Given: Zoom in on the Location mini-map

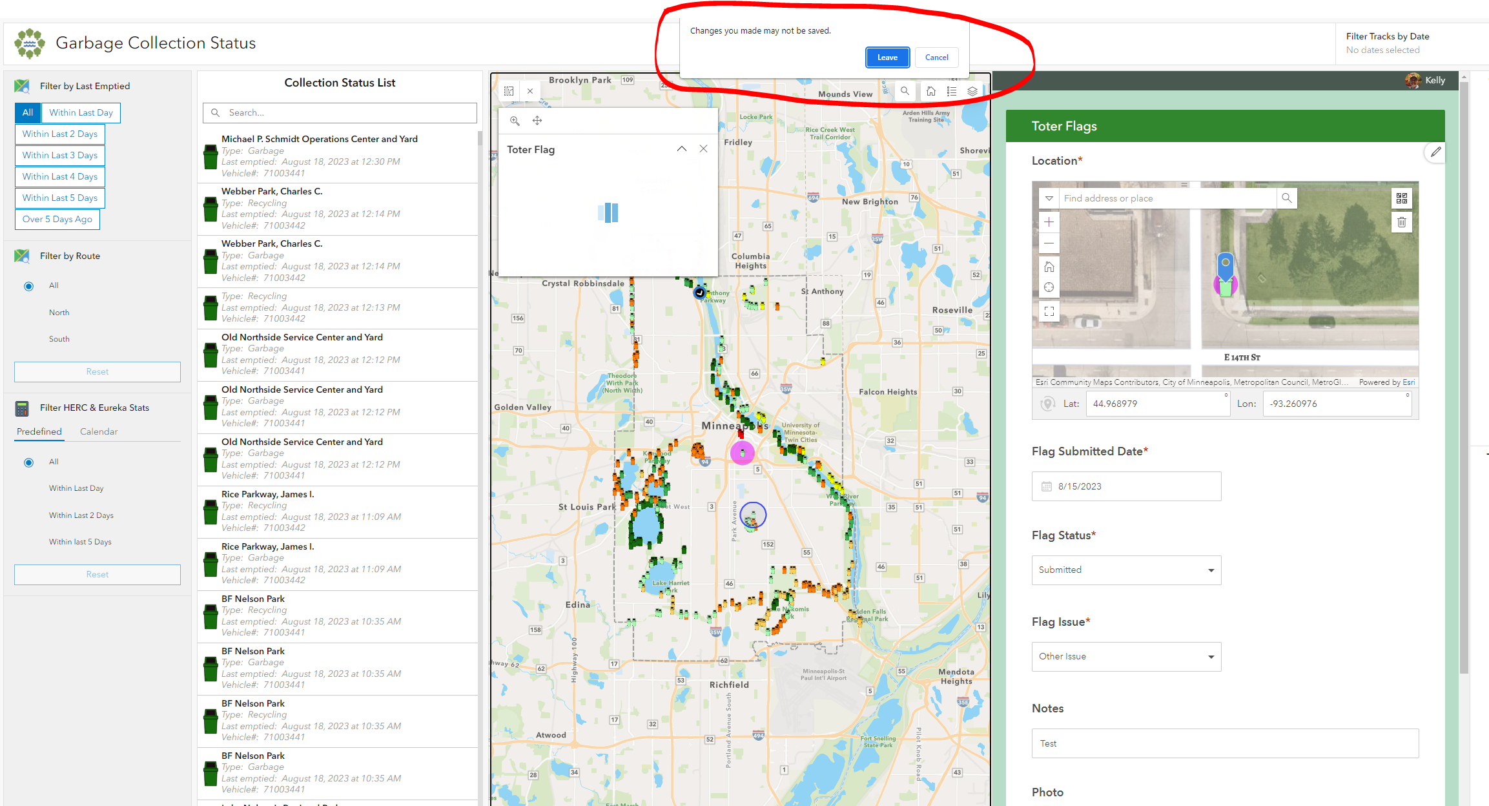Looking at the screenshot, I should [1049, 222].
